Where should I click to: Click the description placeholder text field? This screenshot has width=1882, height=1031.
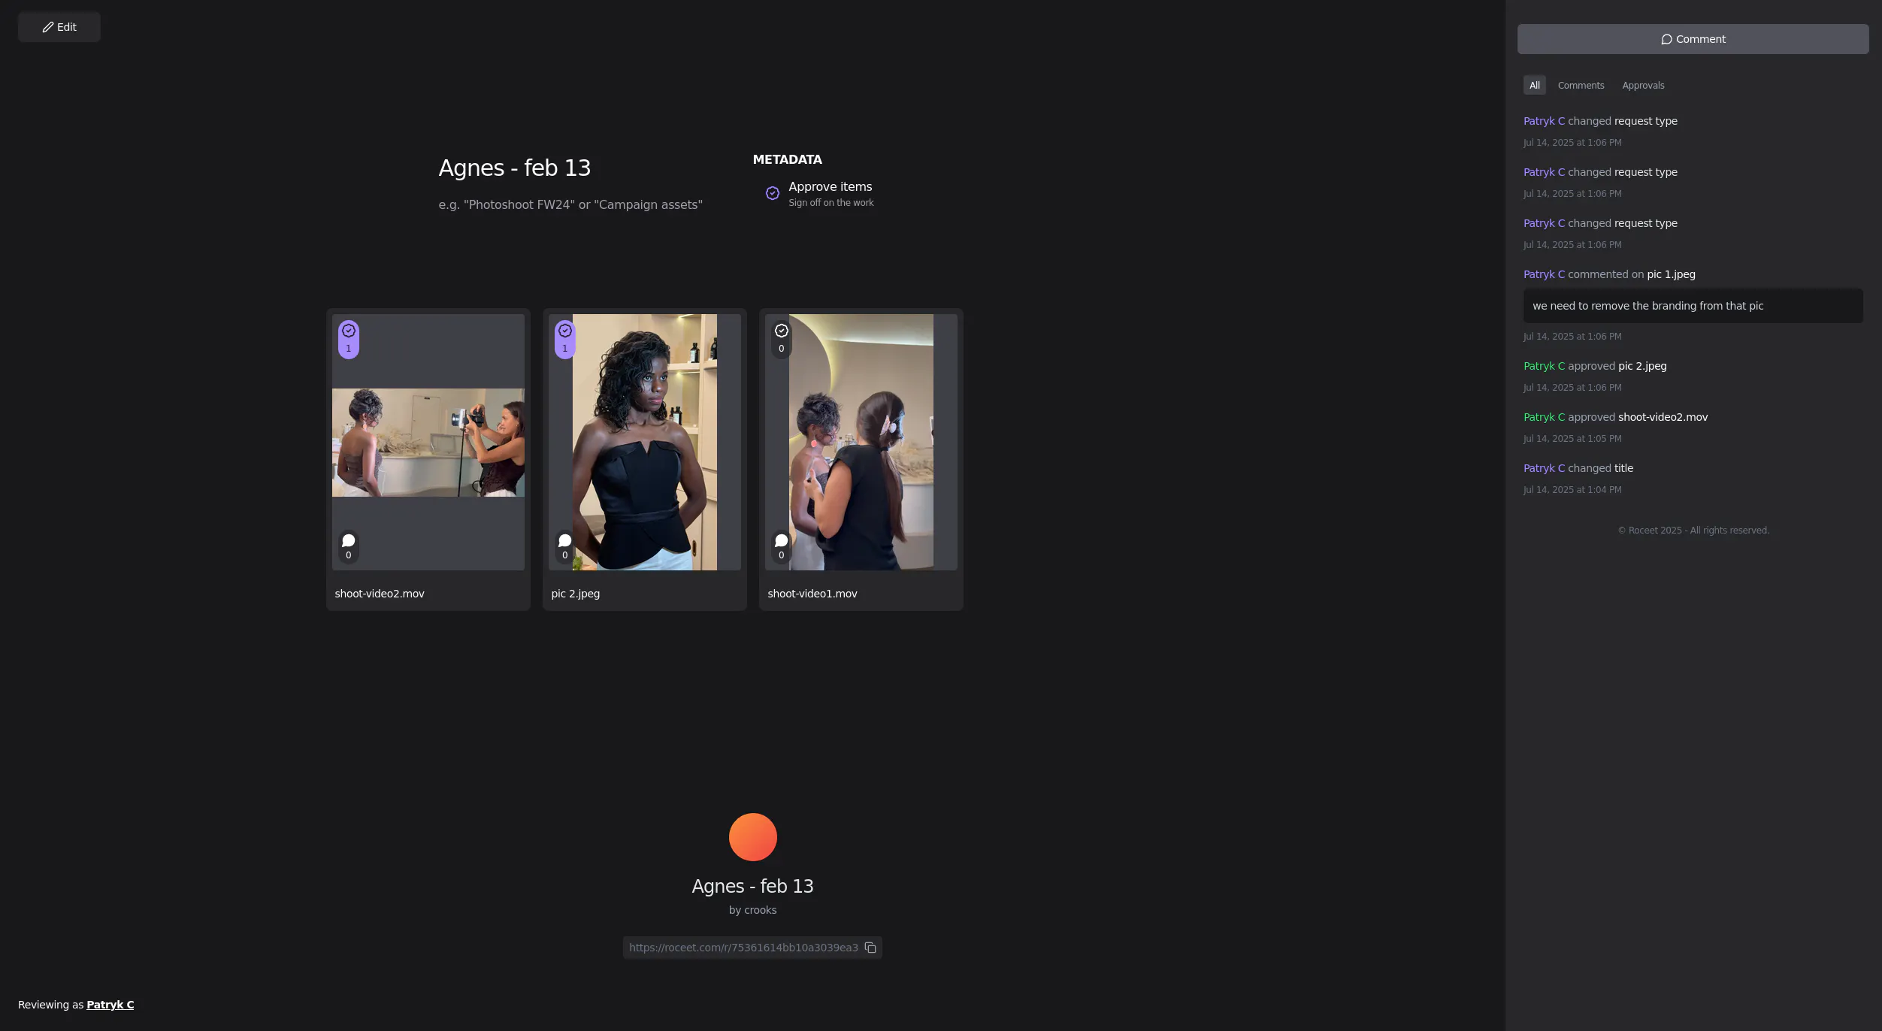point(570,204)
